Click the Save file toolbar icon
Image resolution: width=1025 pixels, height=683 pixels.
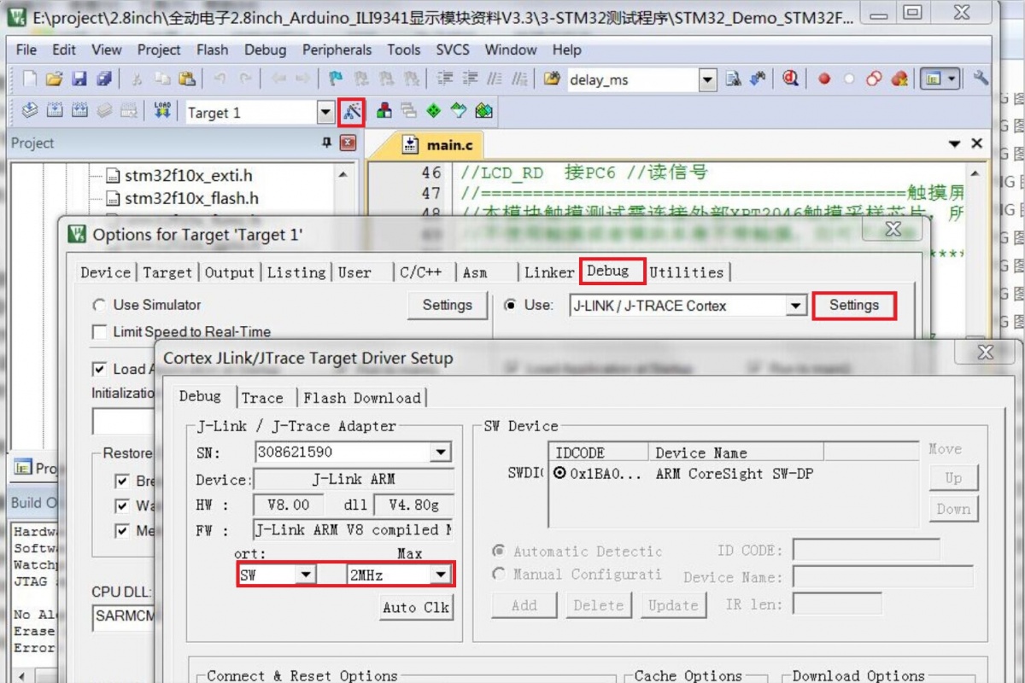coord(79,79)
